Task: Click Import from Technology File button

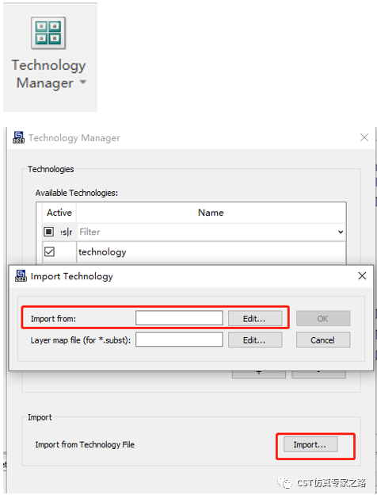Action: [310, 444]
